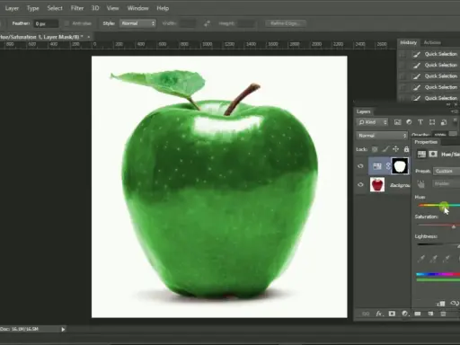Select the Hue/Saturation adjustment layer thumbnail

coord(377,166)
